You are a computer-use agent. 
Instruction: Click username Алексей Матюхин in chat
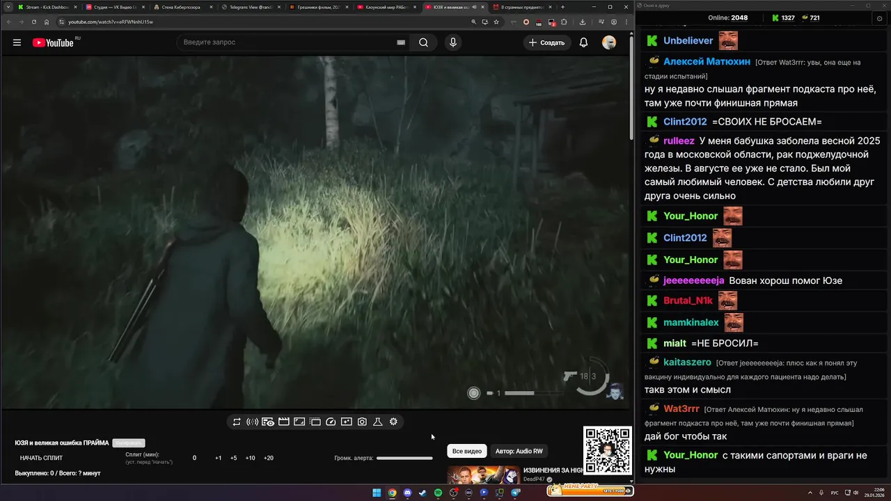click(x=707, y=61)
